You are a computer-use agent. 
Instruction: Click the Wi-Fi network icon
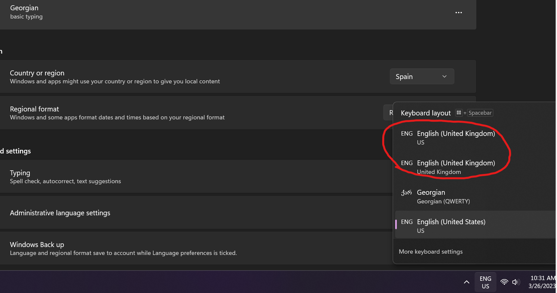coord(504,282)
